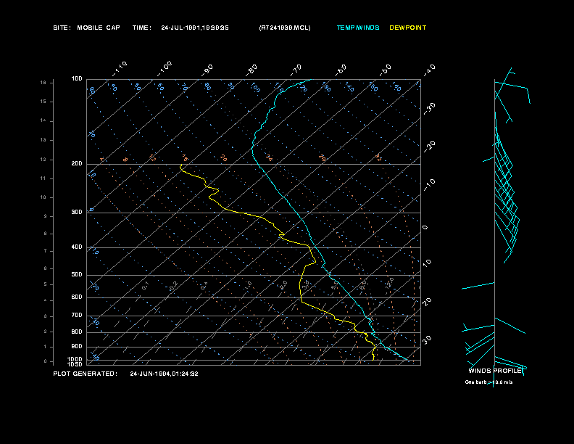Click the cyan TEMP/WINDS legend label
The width and height of the screenshot is (574, 444).
(358, 28)
